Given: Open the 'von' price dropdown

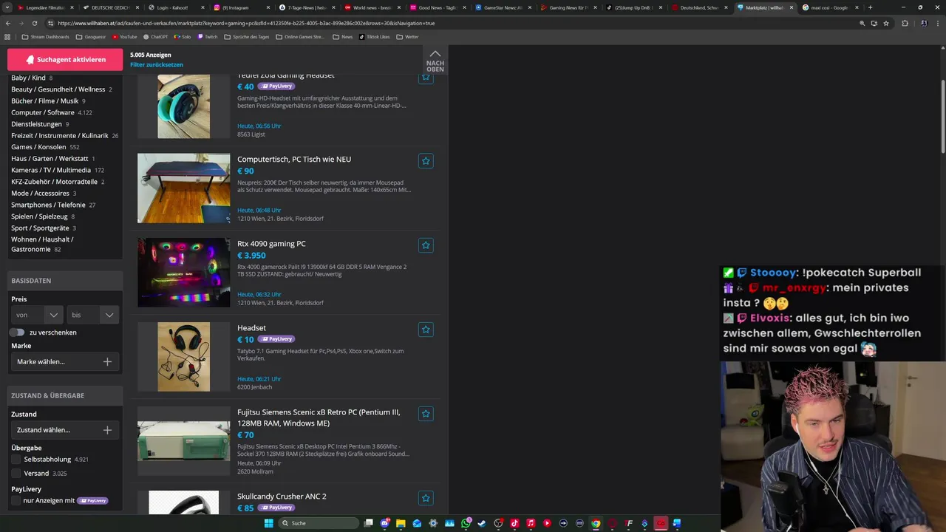Looking at the screenshot, I should pos(37,315).
